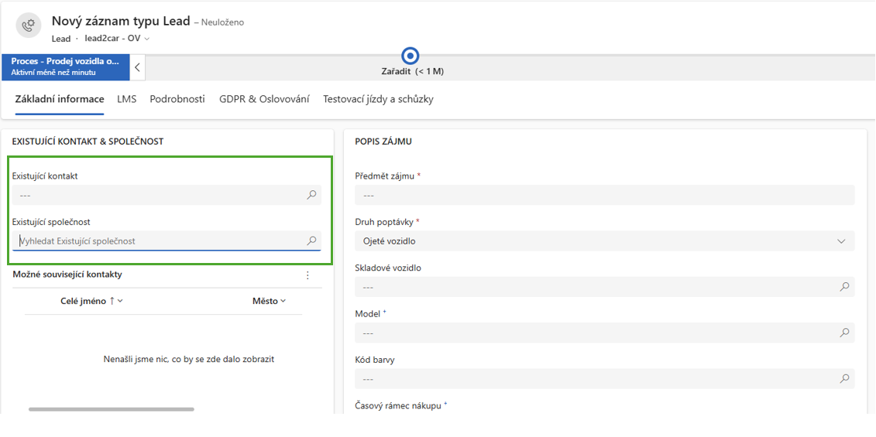Screen dimensions: 876x437
Task: Open more options for Možné související kontakty
Action: click(x=307, y=275)
